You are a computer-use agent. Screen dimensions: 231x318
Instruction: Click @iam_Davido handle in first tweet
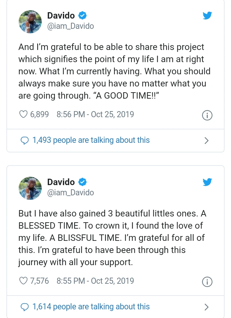(71, 26)
